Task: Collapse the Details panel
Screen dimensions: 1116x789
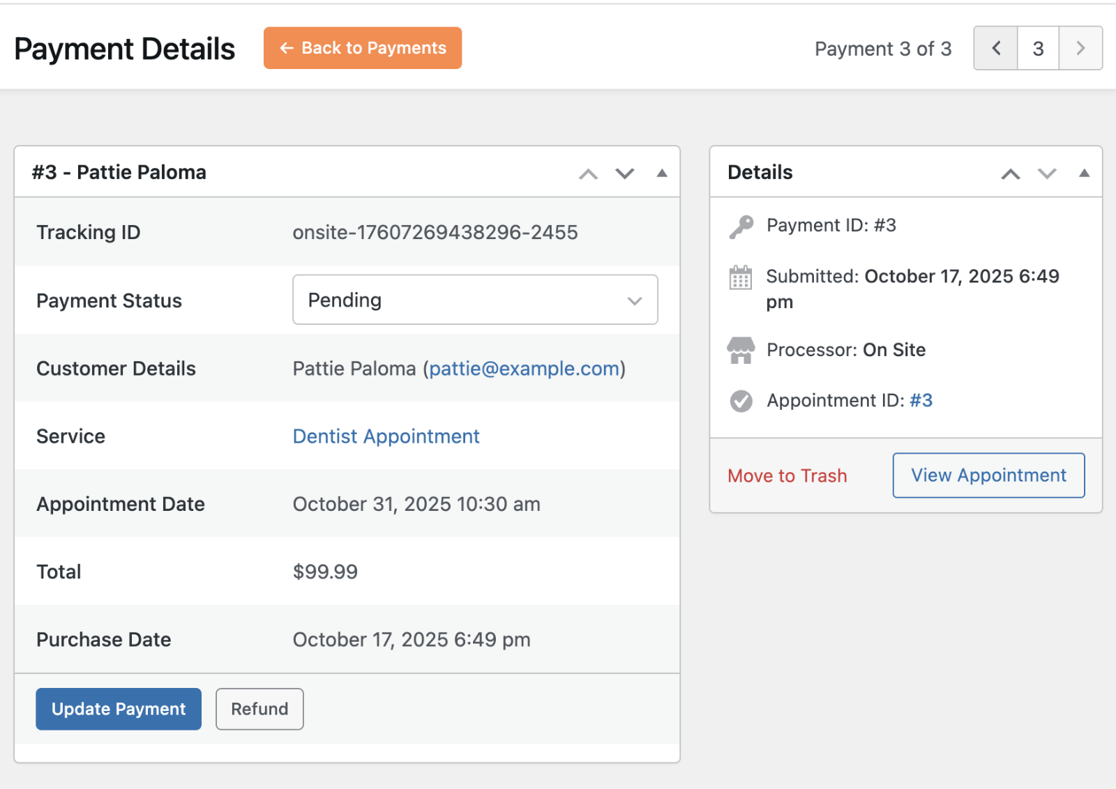Action: click(1083, 172)
